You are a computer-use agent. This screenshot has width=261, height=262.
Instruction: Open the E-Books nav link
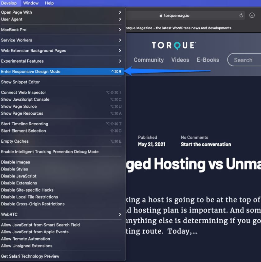click(x=208, y=60)
